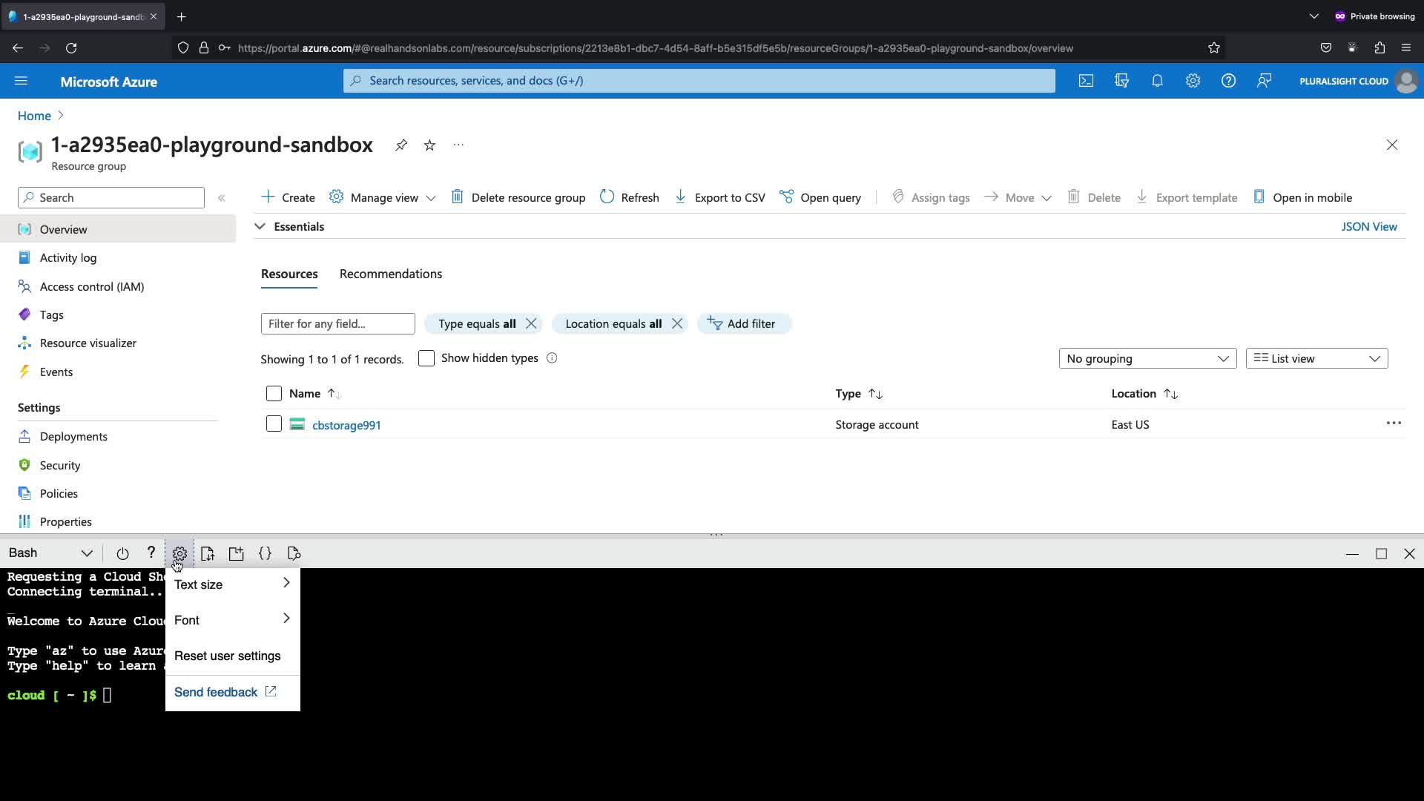
Task: Click the JSON View link
Action: pyautogui.click(x=1368, y=226)
